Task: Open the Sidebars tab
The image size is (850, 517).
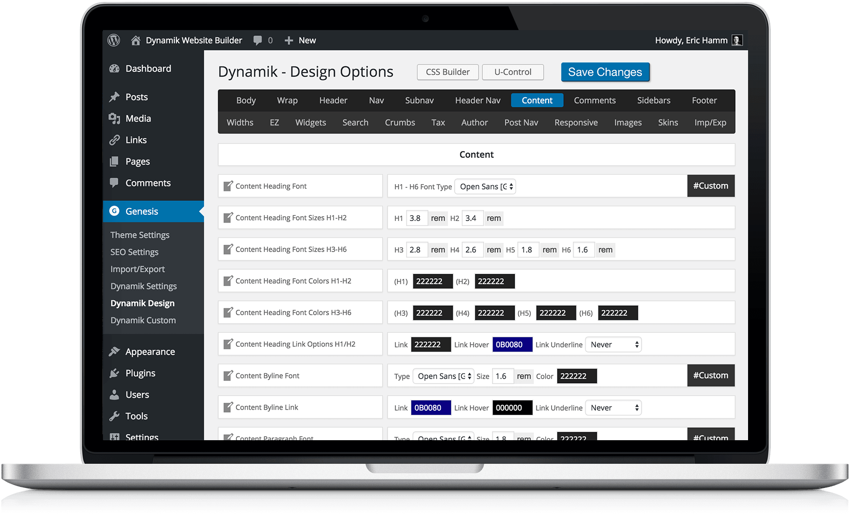Action: [x=654, y=100]
